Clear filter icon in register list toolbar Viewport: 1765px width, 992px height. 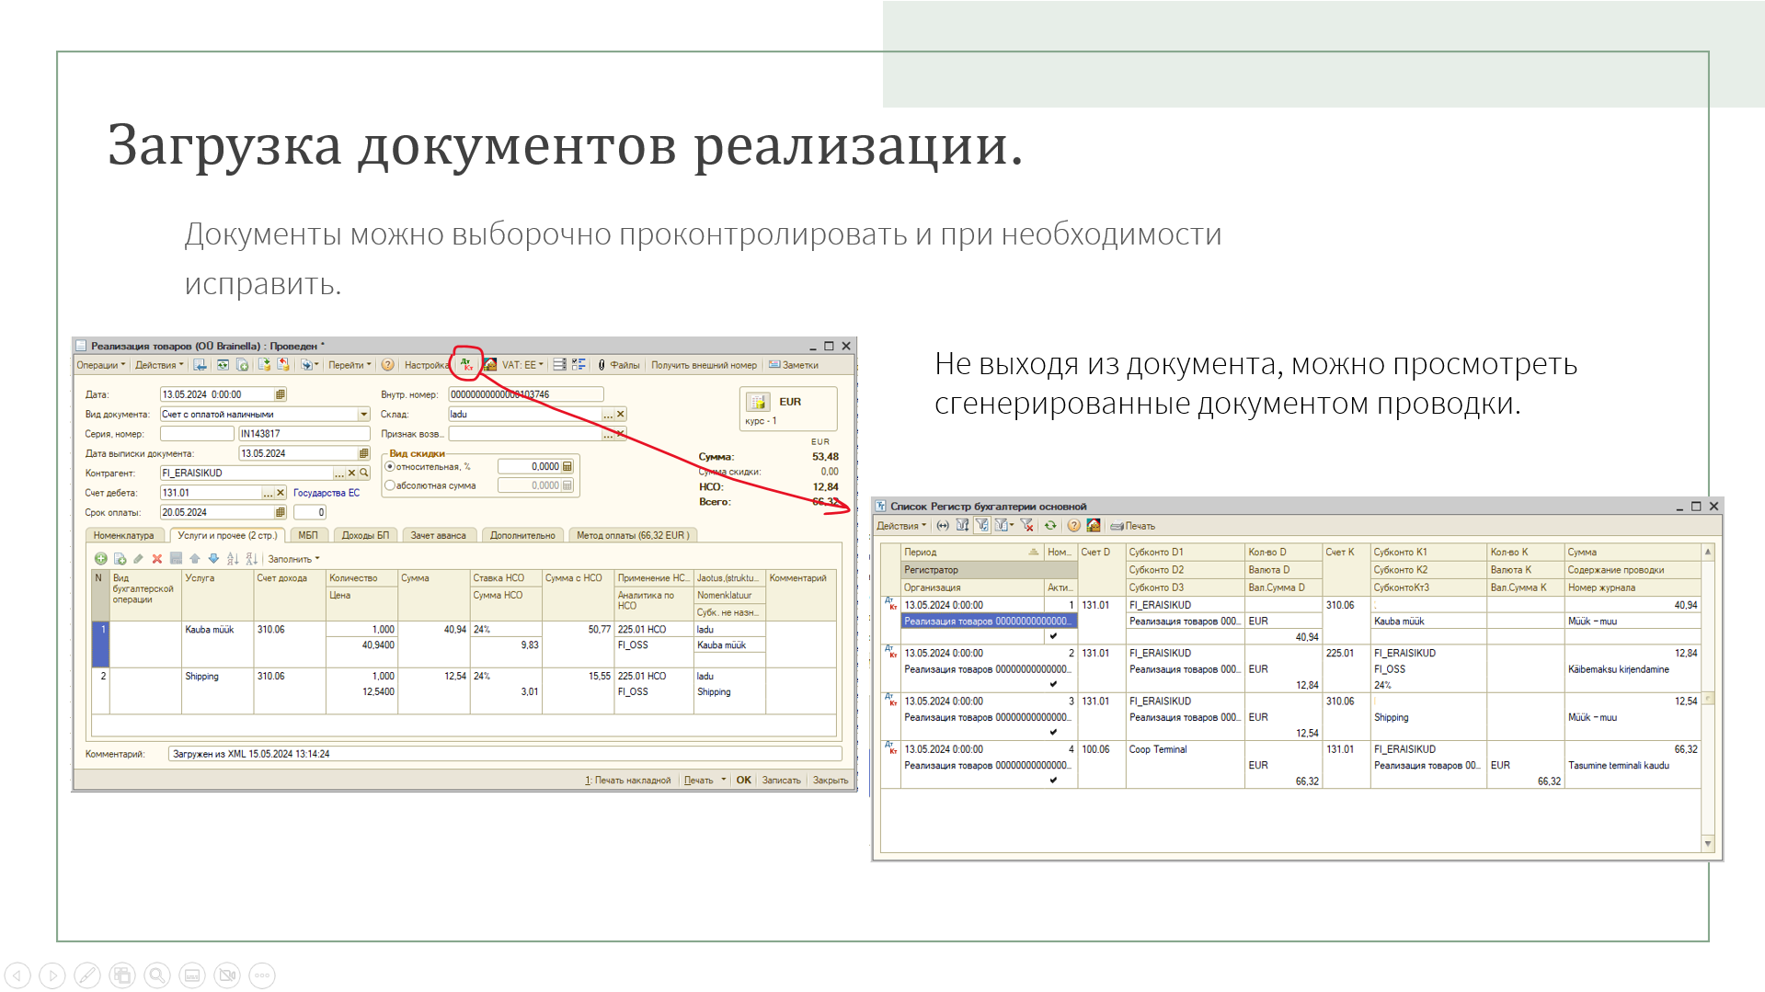coord(1027,526)
